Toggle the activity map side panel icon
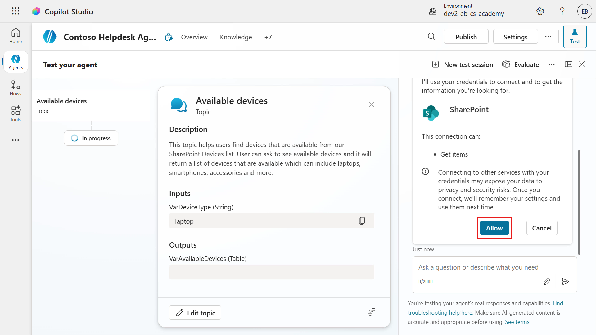Image resolution: width=596 pixels, height=335 pixels. pos(569,65)
